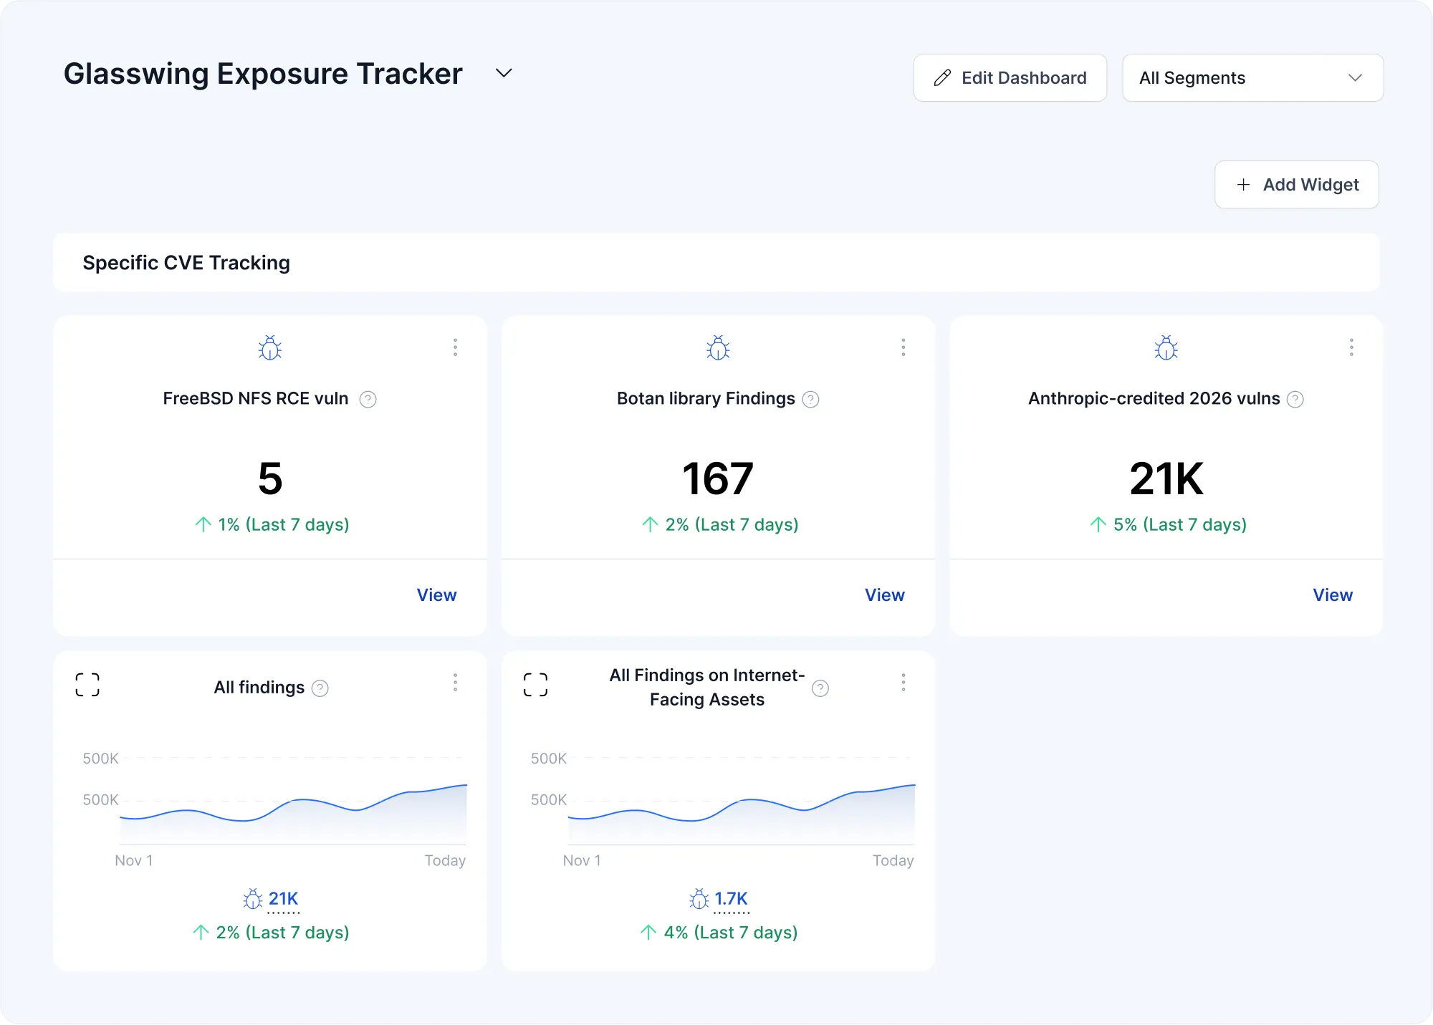
Task: Click View link on FreeBSD NFS RCE card
Action: [x=436, y=595]
